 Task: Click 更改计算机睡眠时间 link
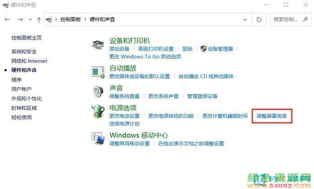tap(225, 116)
